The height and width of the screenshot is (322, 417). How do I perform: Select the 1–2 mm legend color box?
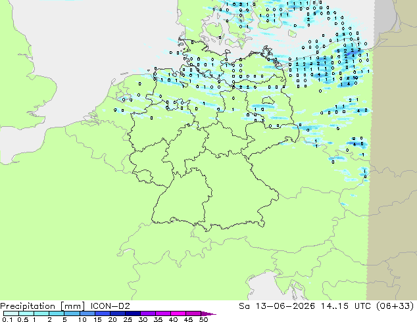41,313
